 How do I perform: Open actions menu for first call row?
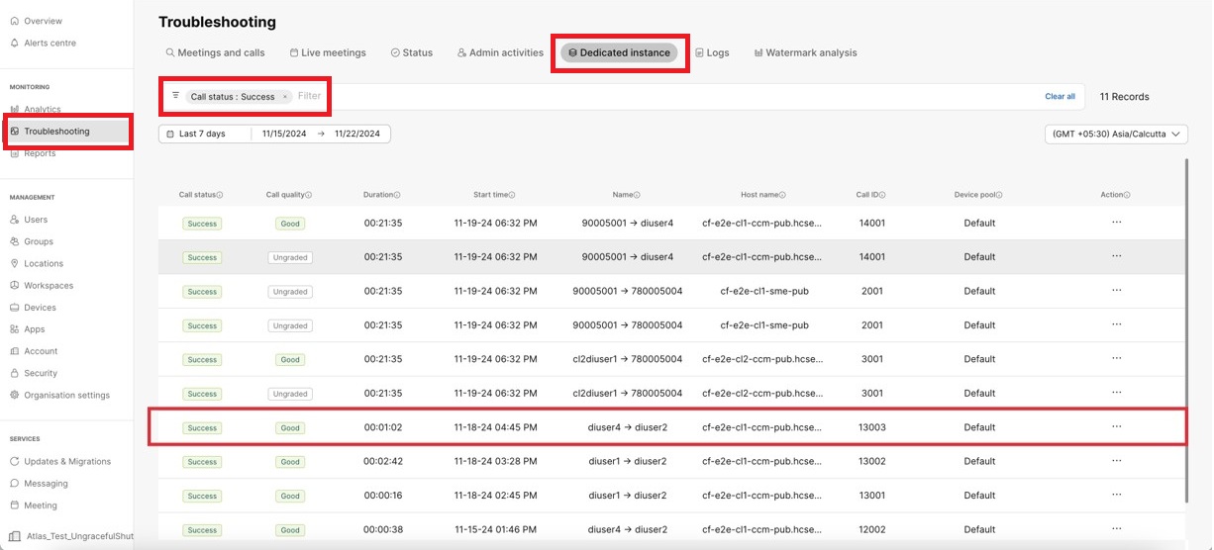point(1116,223)
